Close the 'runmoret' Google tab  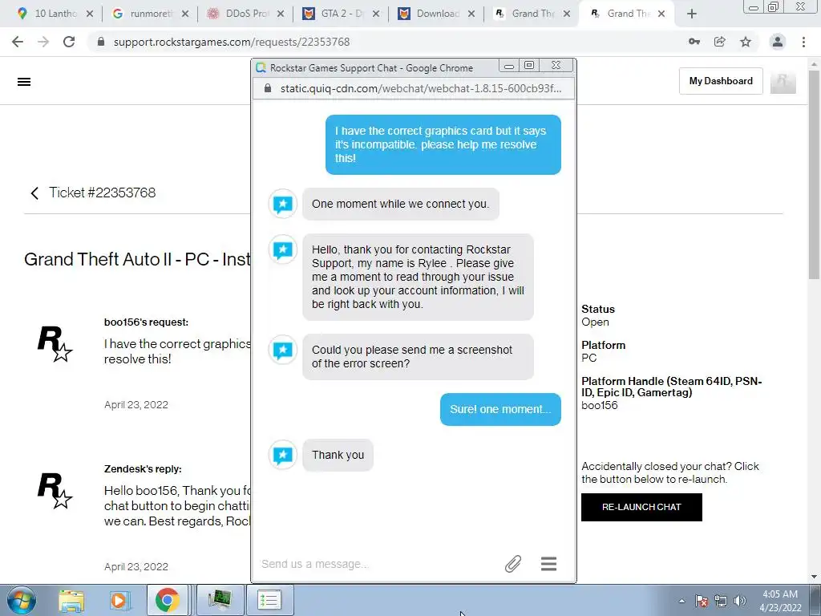coord(185,14)
